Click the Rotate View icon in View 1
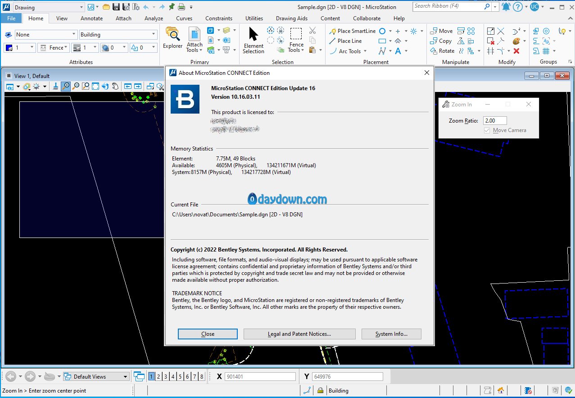Image resolution: width=575 pixels, height=398 pixels. 105,86
